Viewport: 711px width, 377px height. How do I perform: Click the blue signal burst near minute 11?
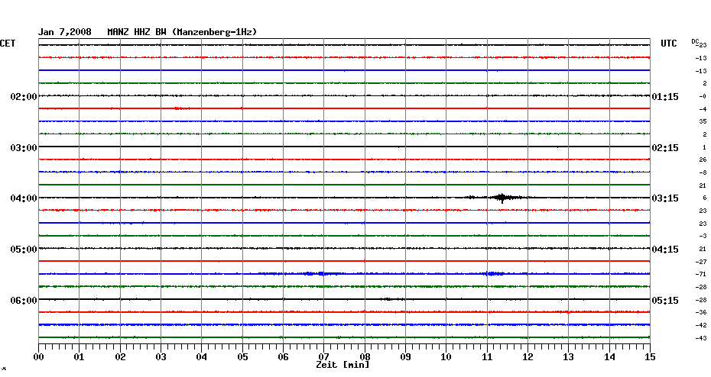point(494,273)
